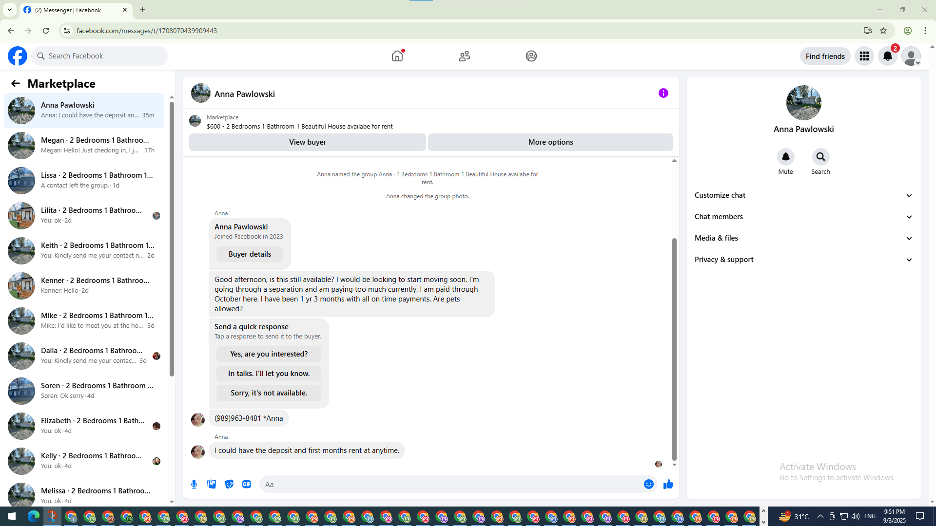Open conversation information purple info icon
936x526 pixels.
click(x=663, y=93)
